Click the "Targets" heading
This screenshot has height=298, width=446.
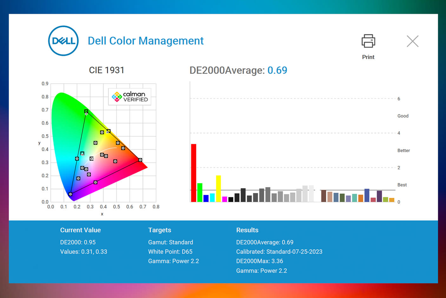[x=160, y=230]
